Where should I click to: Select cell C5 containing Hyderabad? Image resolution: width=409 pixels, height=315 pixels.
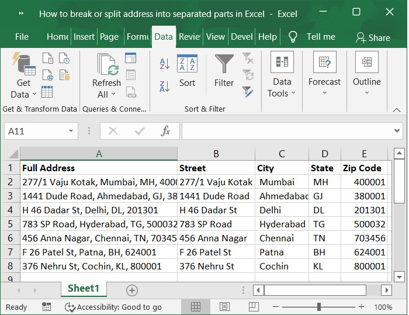click(x=282, y=224)
